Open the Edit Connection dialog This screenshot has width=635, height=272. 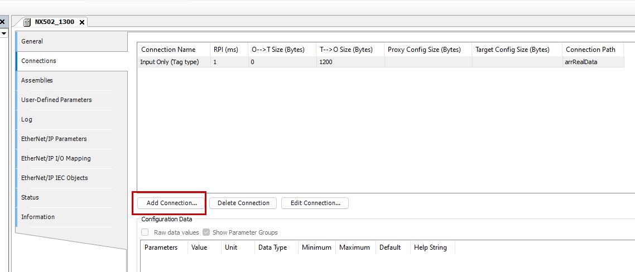click(x=315, y=203)
